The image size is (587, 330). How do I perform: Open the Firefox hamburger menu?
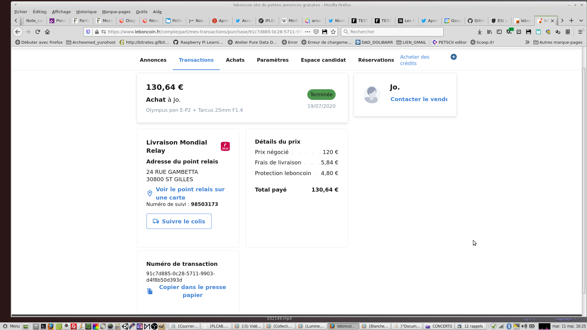[x=580, y=32]
